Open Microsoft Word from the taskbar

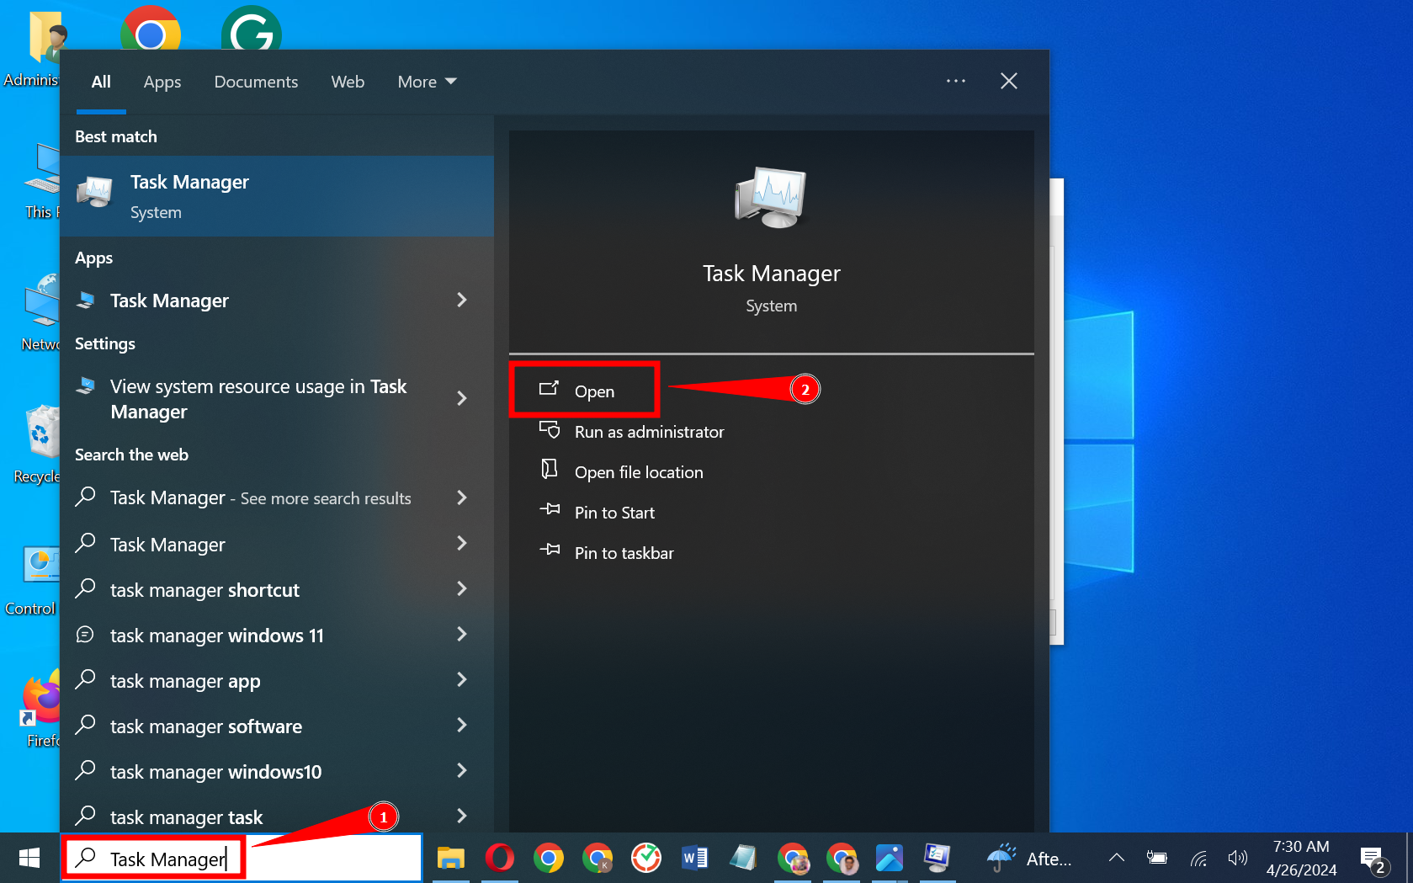point(694,858)
